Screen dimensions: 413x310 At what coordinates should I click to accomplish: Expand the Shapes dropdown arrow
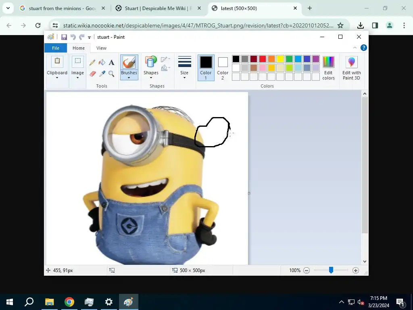pyautogui.click(x=151, y=78)
